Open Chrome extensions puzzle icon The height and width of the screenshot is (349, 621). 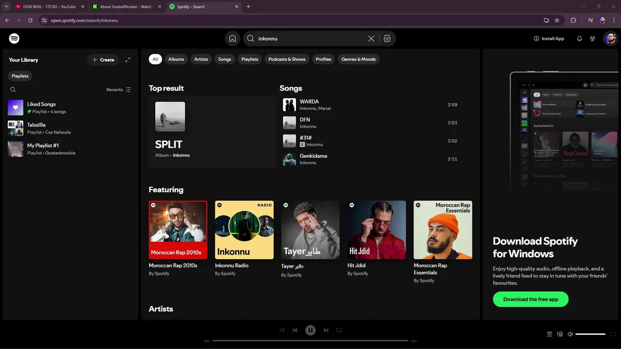[x=573, y=20]
